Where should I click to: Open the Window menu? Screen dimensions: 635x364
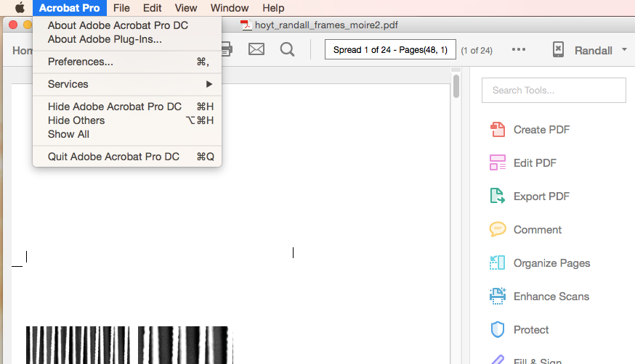[x=229, y=8]
